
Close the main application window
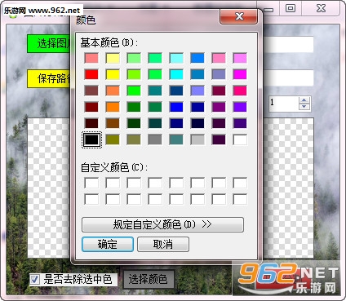point(321,8)
